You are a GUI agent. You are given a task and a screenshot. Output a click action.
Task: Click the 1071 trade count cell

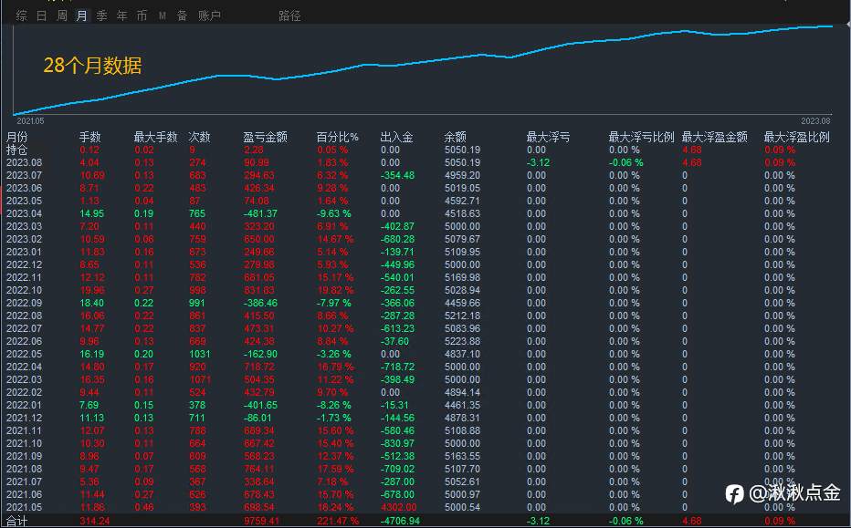coord(200,379)
